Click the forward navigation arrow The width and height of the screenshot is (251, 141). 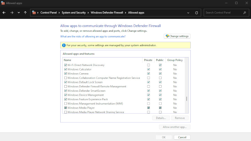[x=12, y=13]
